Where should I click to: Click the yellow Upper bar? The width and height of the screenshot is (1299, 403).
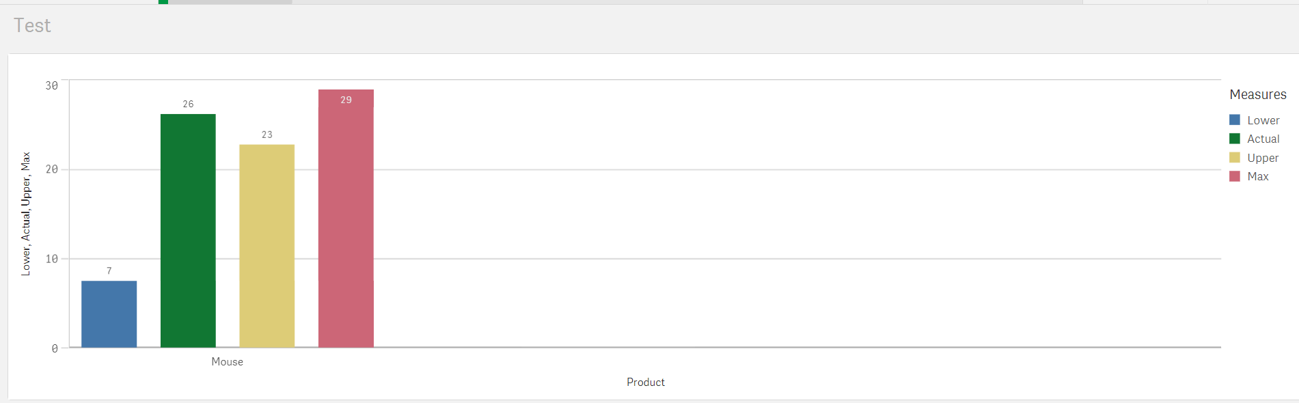pyautogui.click(x=266, y=246)
